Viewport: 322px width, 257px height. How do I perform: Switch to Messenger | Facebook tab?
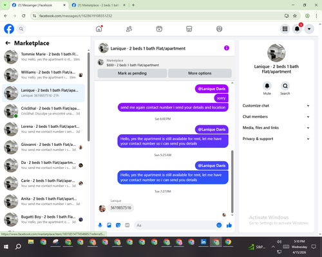tap(39, 5)
